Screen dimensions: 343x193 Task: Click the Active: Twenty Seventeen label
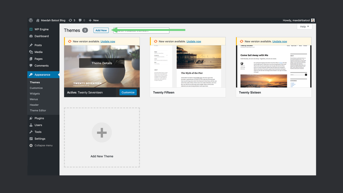(85, 92)
